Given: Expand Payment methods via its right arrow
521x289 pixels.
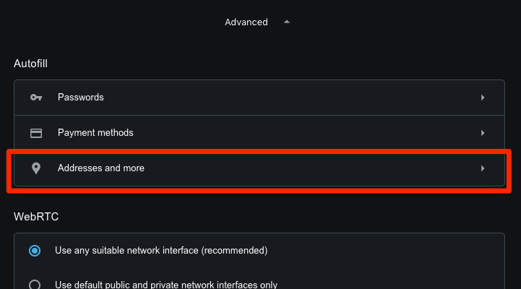Looking at the screenshot, I should pyautogui.click(x=482, y=133).
